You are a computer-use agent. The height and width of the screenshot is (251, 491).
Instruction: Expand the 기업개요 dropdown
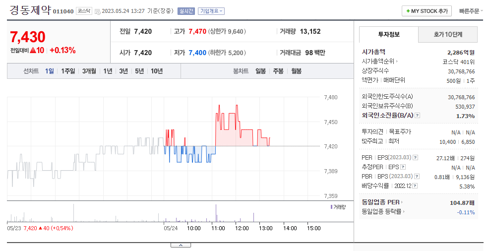[x=211, y=11]
